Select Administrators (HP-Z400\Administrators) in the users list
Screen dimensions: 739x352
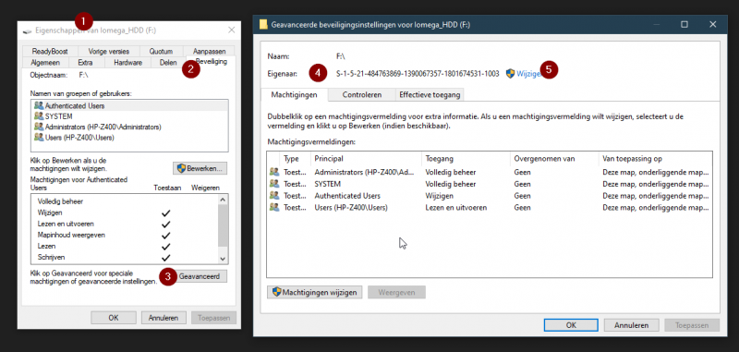tap(130, 127)
